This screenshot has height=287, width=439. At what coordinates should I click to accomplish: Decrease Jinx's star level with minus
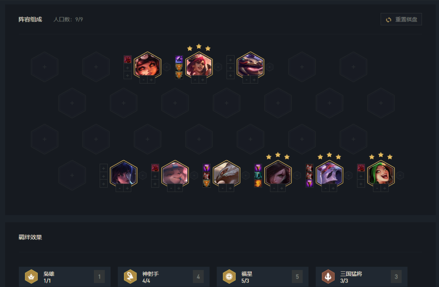coord(377,188)
